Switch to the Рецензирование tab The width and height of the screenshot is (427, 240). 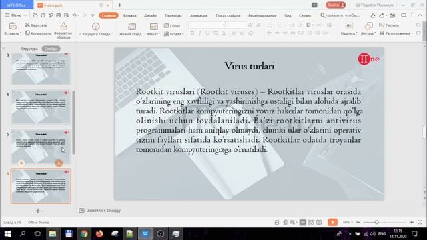click(262, 15)
